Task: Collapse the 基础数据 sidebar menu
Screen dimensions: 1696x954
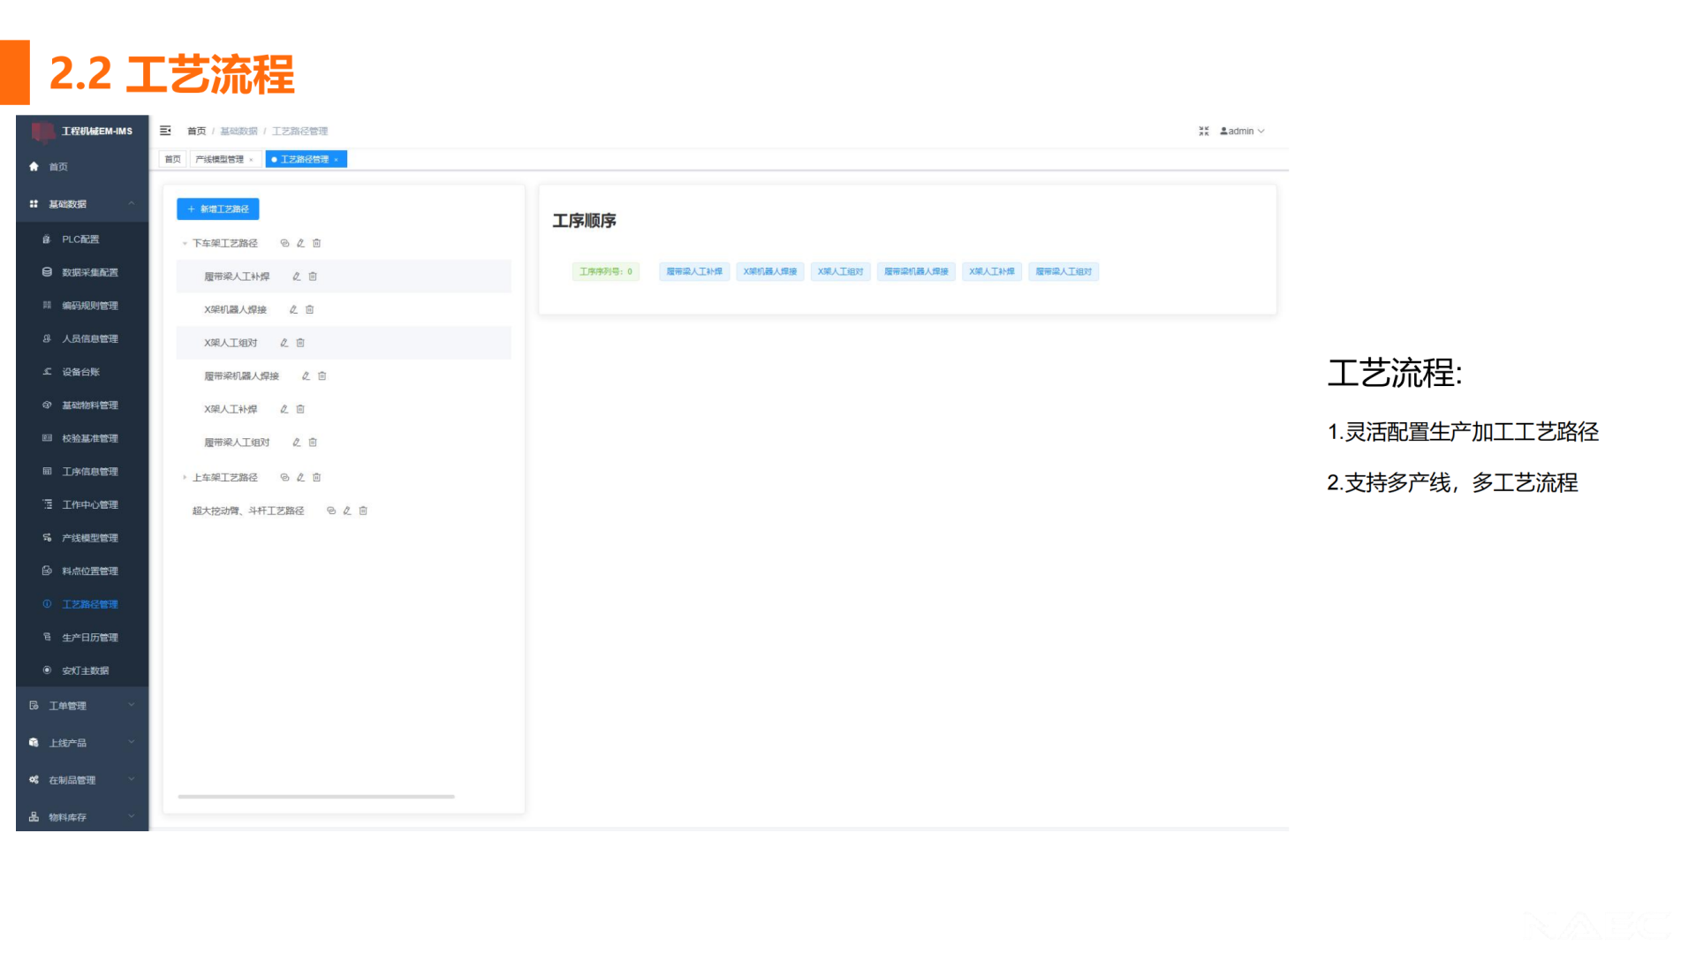Action: [82, 204]
